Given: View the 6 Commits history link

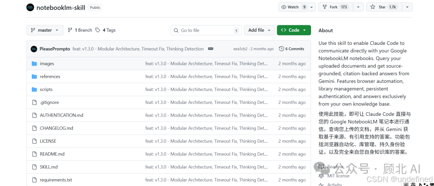Looking at the screenshot, I should pos(291,49).
